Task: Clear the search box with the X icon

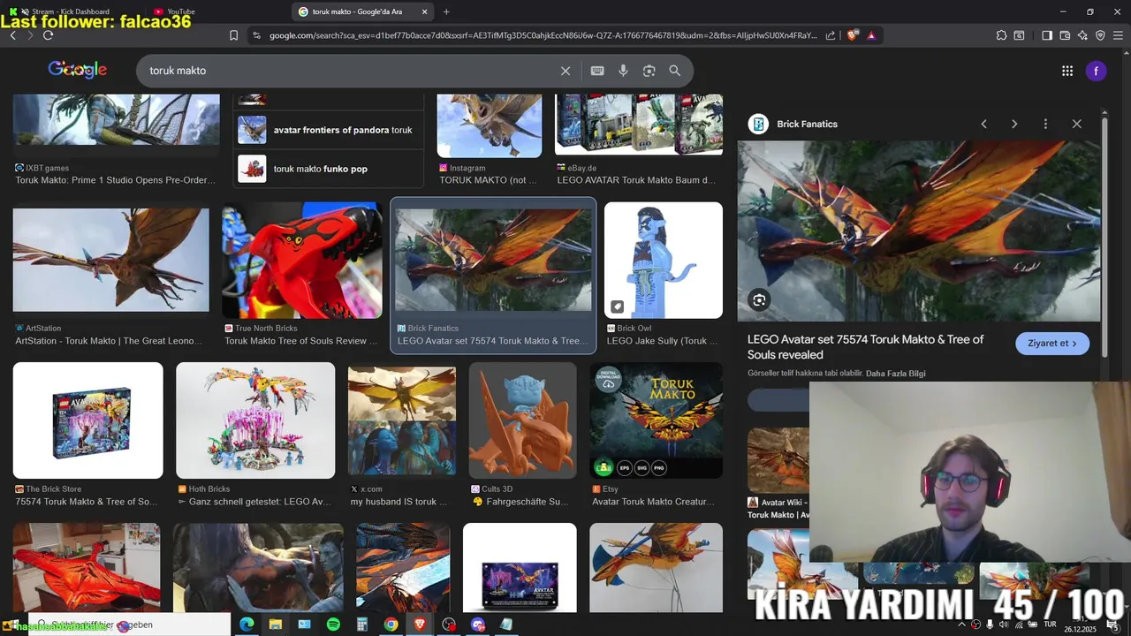Action: click(x=565, y=71)
